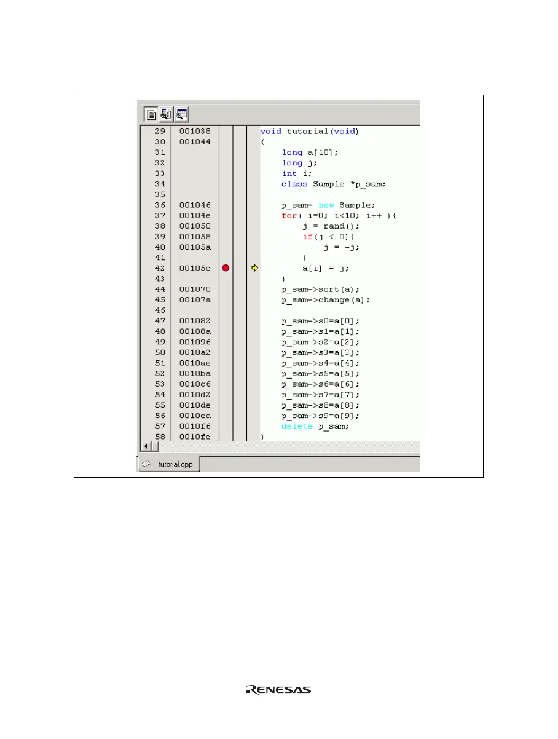Image resolution: width=558 pixels, height=739 pixels.
Task: Click address 0010a2
Action: (x=195, y=353)
